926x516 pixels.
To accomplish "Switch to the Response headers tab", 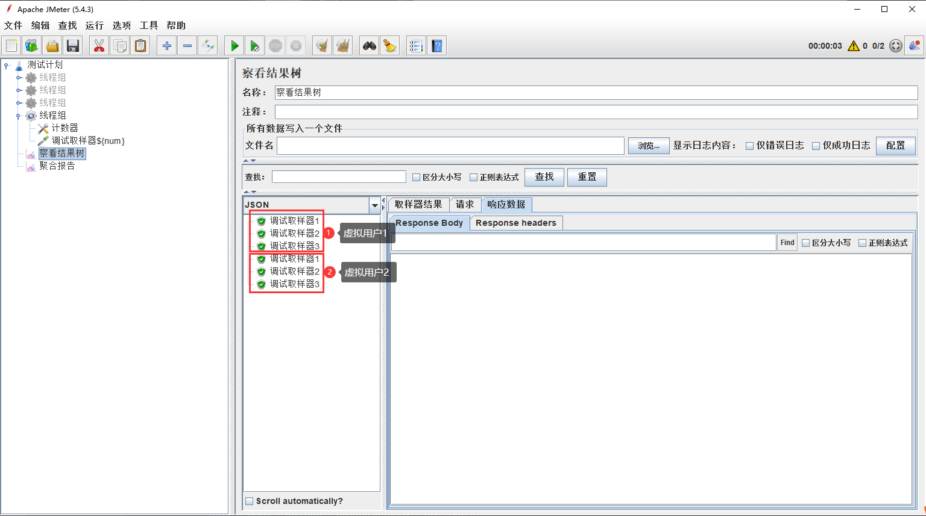I will coord(515,223).
